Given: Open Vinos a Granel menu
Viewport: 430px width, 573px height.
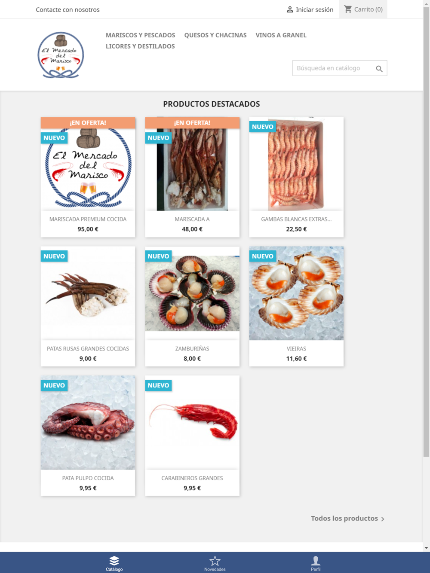Looking at the screenshot, I should (x=281, y=35).
